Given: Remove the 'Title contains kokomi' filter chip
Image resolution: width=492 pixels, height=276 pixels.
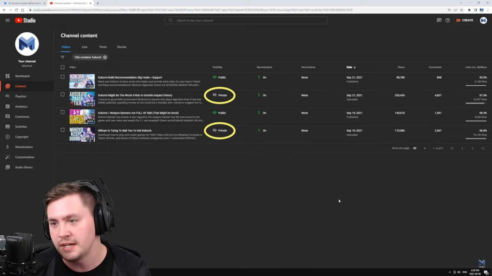Looking at the screenshot, I should [x=105, y=57].
